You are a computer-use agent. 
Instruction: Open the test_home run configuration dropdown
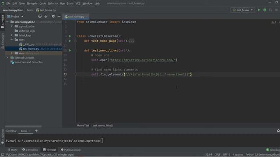[x=243, y=10]
